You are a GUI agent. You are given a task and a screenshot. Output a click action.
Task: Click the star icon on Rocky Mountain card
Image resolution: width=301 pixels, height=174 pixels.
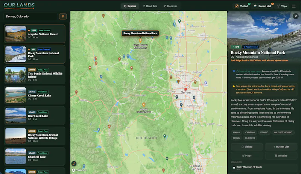[x=29, y=49]
